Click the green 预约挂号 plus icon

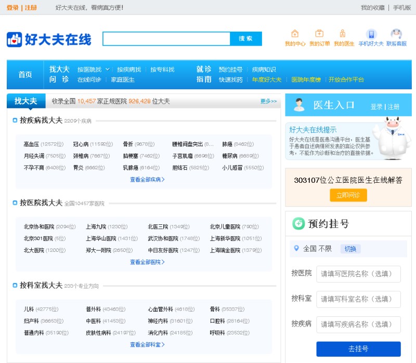pos(298,223)
